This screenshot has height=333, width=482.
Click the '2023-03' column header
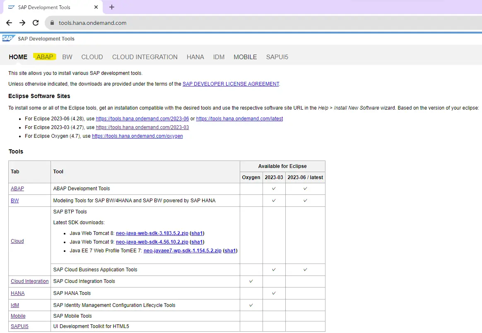click(274, 177)
